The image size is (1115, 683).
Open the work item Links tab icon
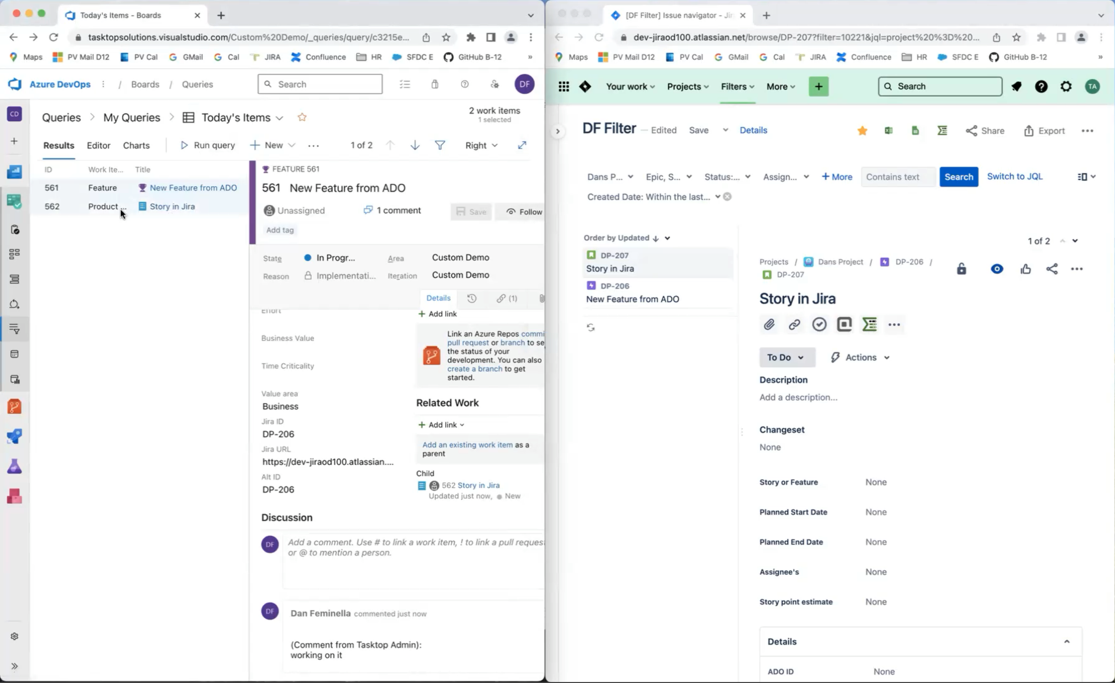[x=506, y=298]
